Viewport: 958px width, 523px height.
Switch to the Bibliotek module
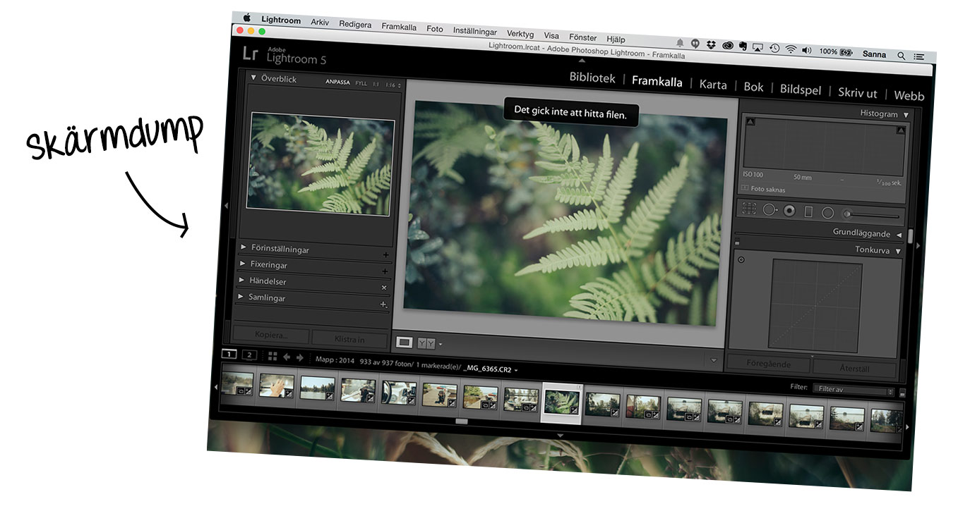point(592,78)
